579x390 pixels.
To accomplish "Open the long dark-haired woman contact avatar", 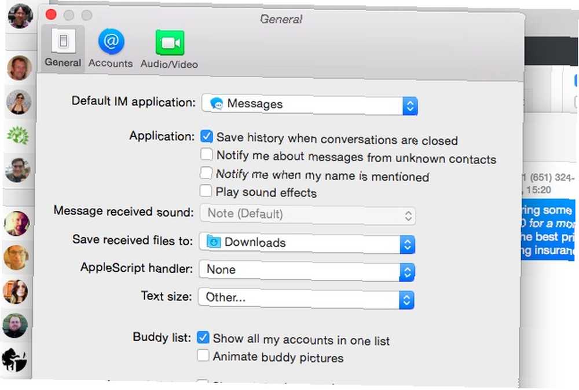I will (15, 291).
